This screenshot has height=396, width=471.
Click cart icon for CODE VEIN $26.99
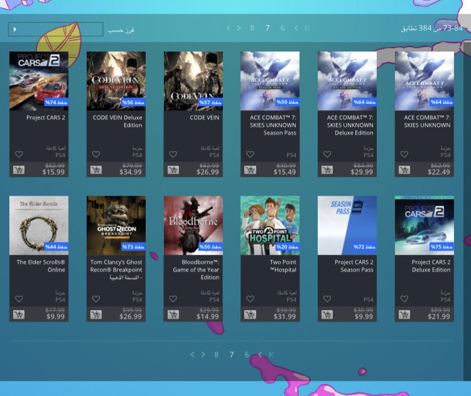point(173,170)
